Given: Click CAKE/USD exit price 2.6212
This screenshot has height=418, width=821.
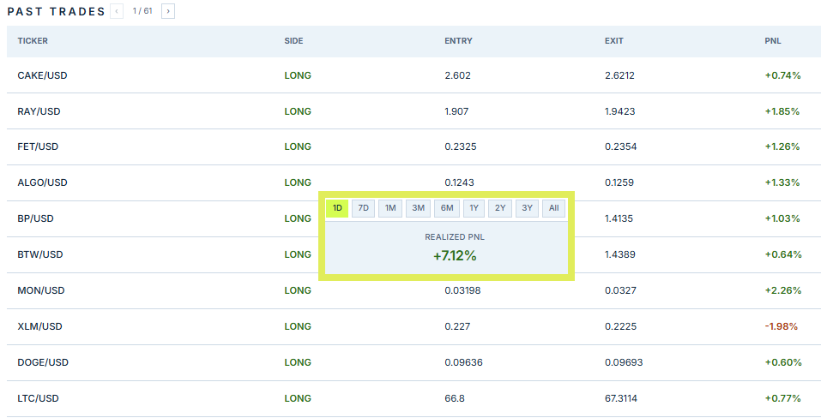Looking at the screenshot, I should coord(619,75).
